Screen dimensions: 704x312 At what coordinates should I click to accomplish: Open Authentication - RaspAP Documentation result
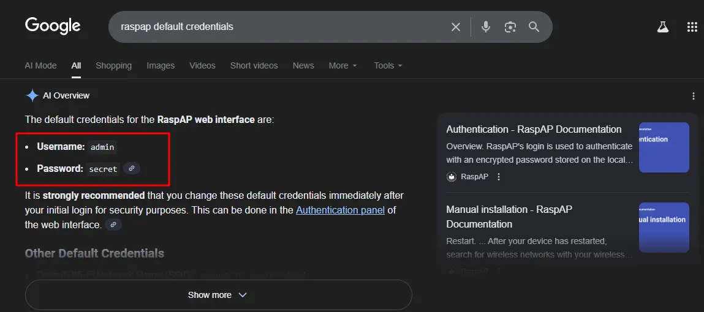click(534, 130)
